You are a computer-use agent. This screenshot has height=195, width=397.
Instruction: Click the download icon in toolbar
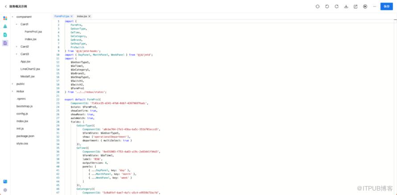coord(346,7)
